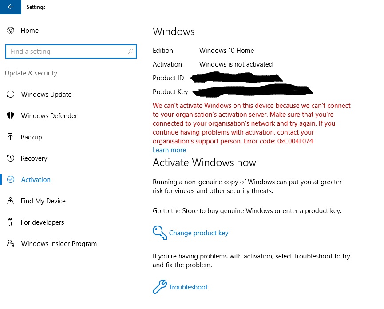Image resolution: width=384 pixels, height=309 pixels.
Task: Click the Windows Defender shield icon
Action: [x=10, y=115]
